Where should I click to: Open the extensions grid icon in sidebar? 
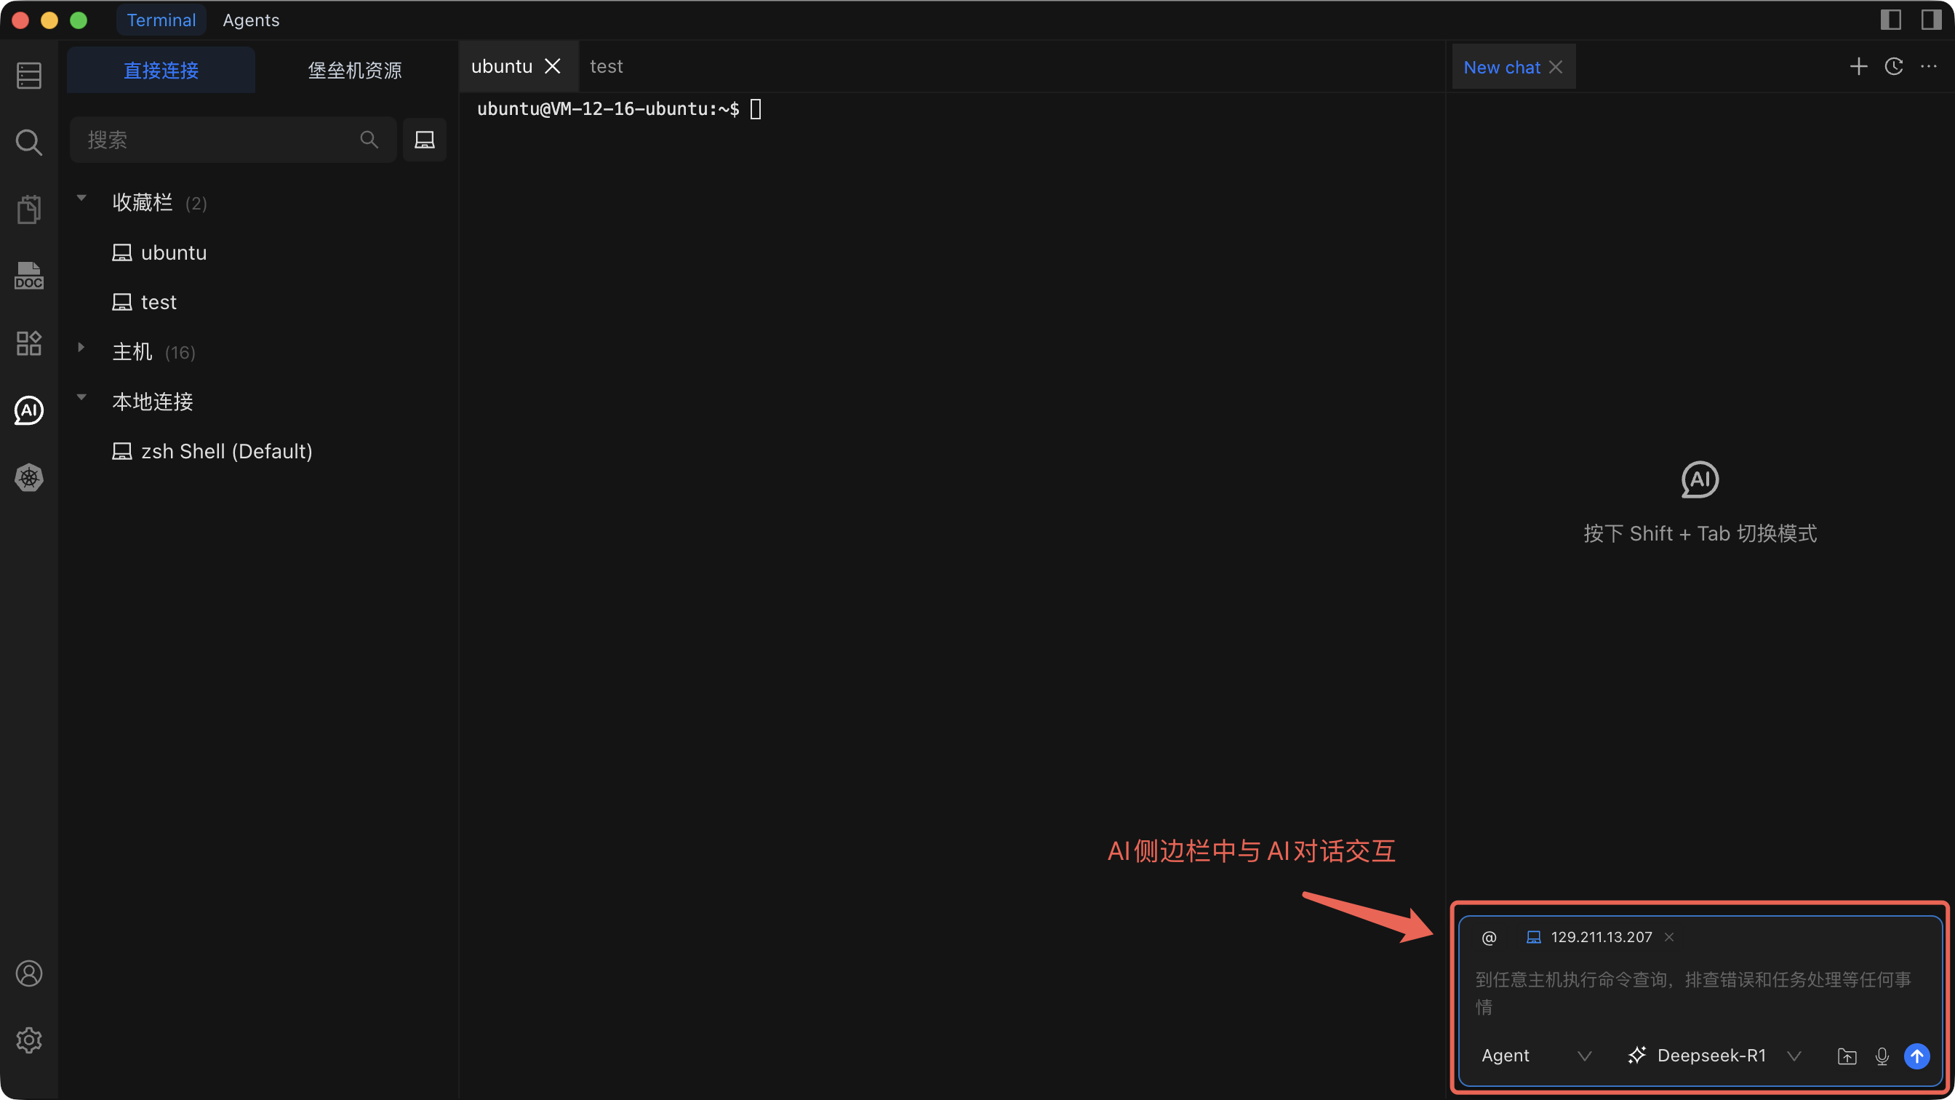(x=29, y=343)
